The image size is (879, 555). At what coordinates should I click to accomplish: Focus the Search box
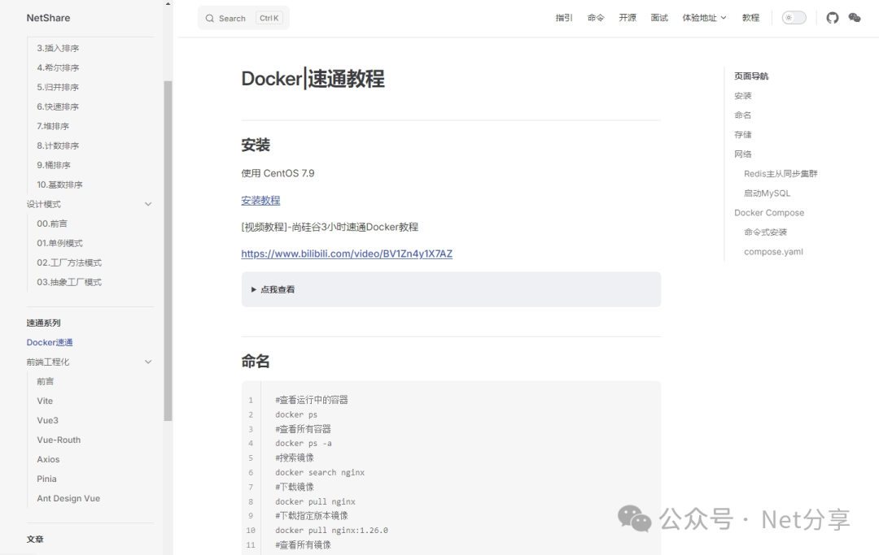(x=243, y=18)
